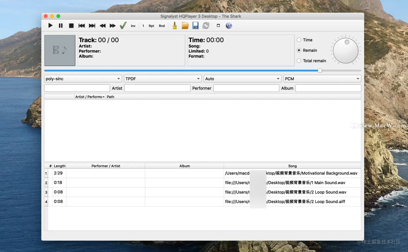Click the Album playlist column header
This screenshot has height=252, width=408.
[x=185, y=166]
